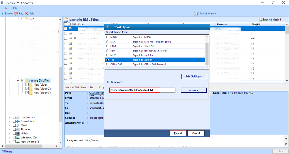Click the Export Selected icon button
Screen dimensions: 289x154
[261, 20]
